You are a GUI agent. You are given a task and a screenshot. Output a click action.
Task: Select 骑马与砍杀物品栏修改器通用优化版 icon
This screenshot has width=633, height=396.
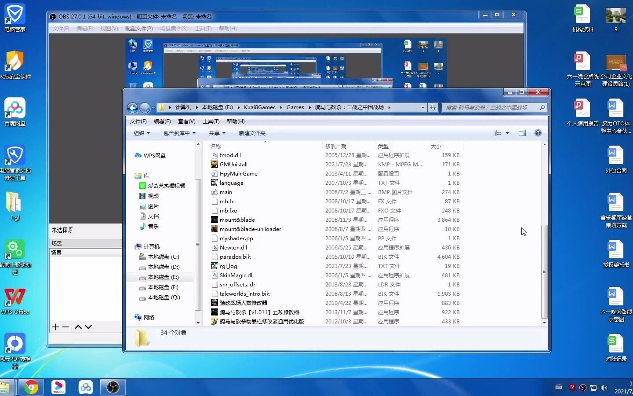(x=215, y=322)
